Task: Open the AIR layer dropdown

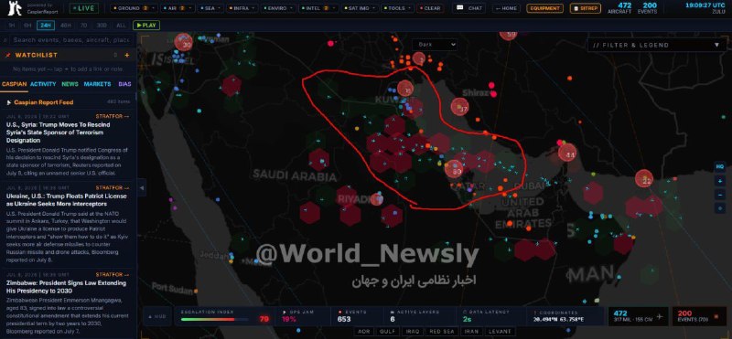Action: (x=177, y=8)
